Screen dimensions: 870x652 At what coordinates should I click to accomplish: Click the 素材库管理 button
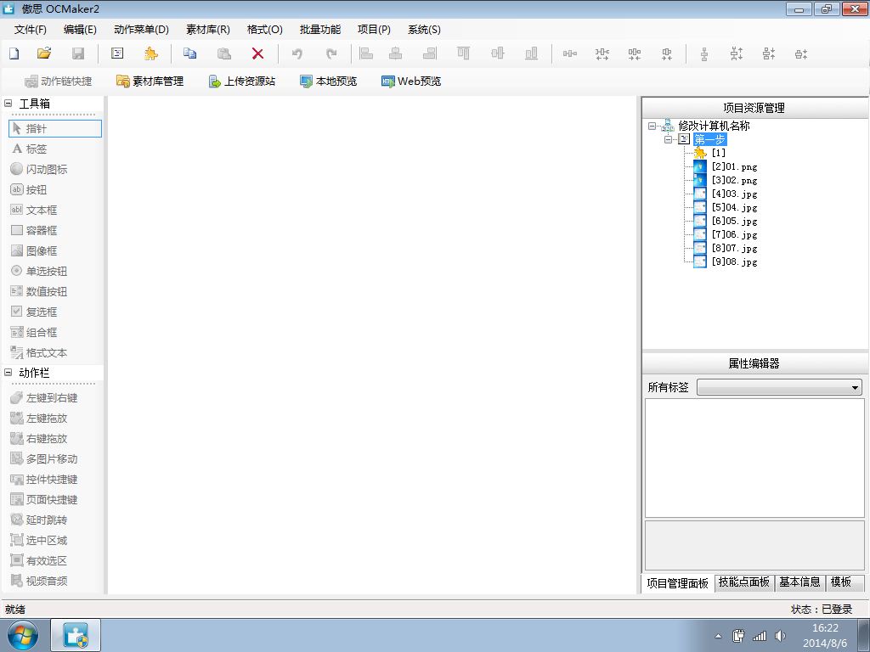tap(150, 81)
